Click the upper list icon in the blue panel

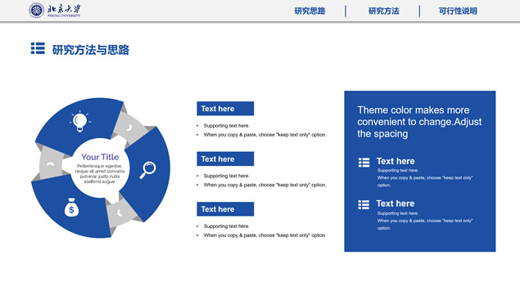[x=364, y=163]
